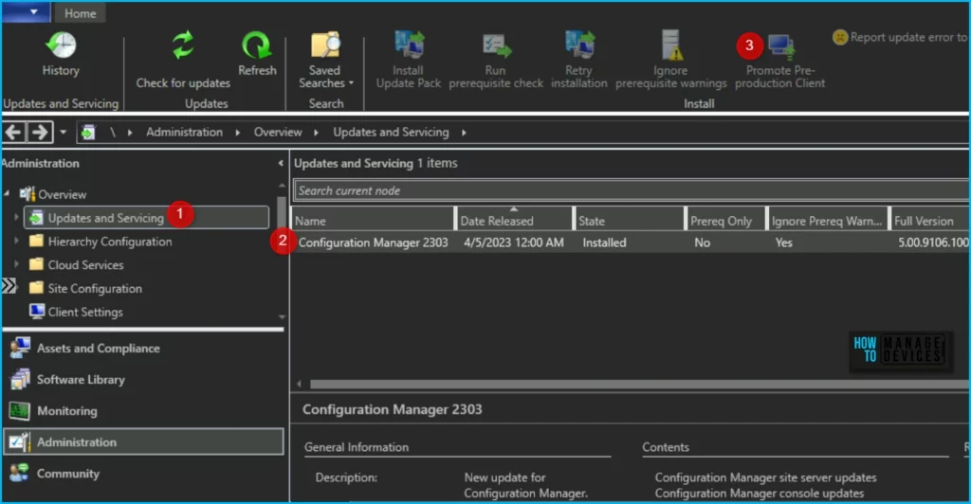Image resolution: width=971 pixels, height=504 pixels.
Task: Click the Refresh ribbon icon
Action: [256, 45]
